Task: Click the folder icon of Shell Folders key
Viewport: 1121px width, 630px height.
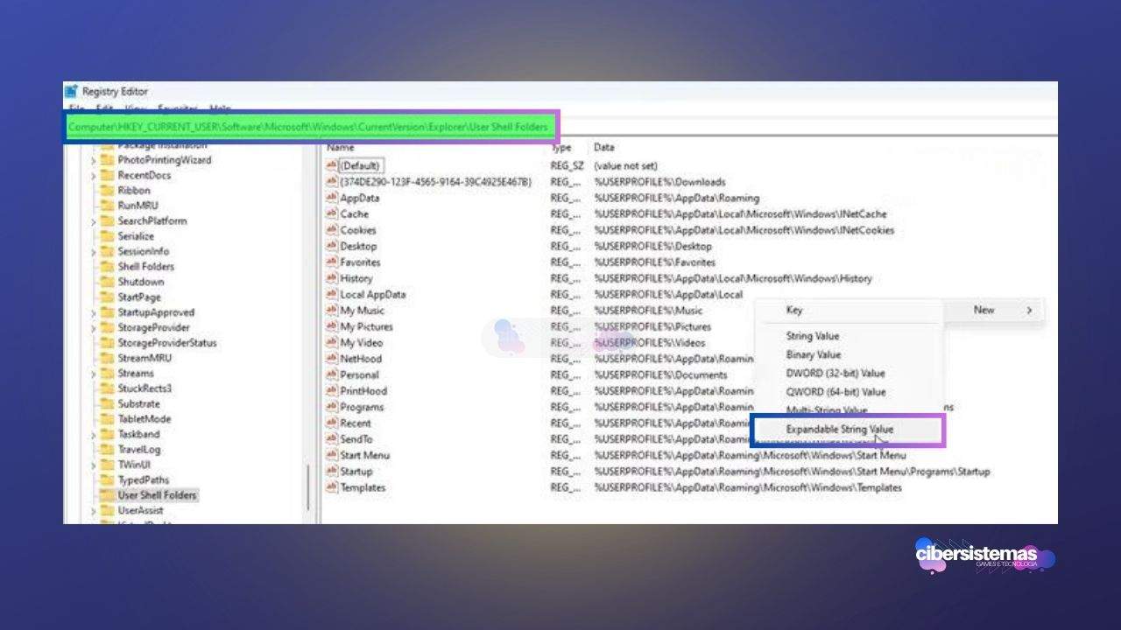Action: coord(107,266)
